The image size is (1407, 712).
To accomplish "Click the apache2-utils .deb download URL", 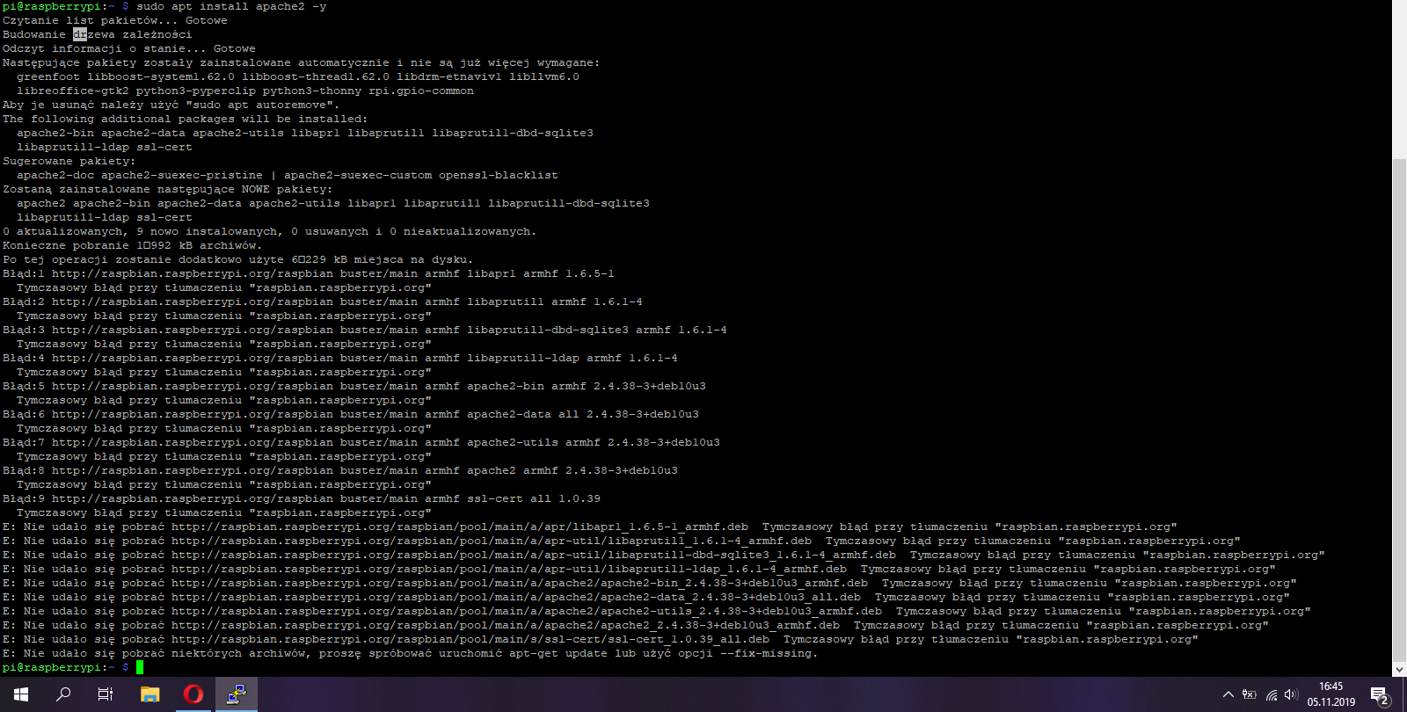I will tap(527, 611).
